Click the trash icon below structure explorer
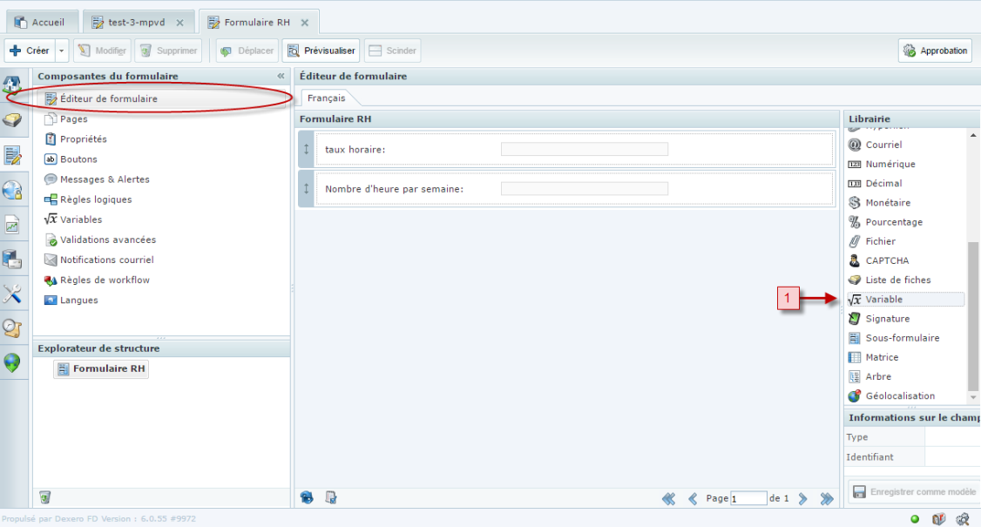 (x=44, y=497)
